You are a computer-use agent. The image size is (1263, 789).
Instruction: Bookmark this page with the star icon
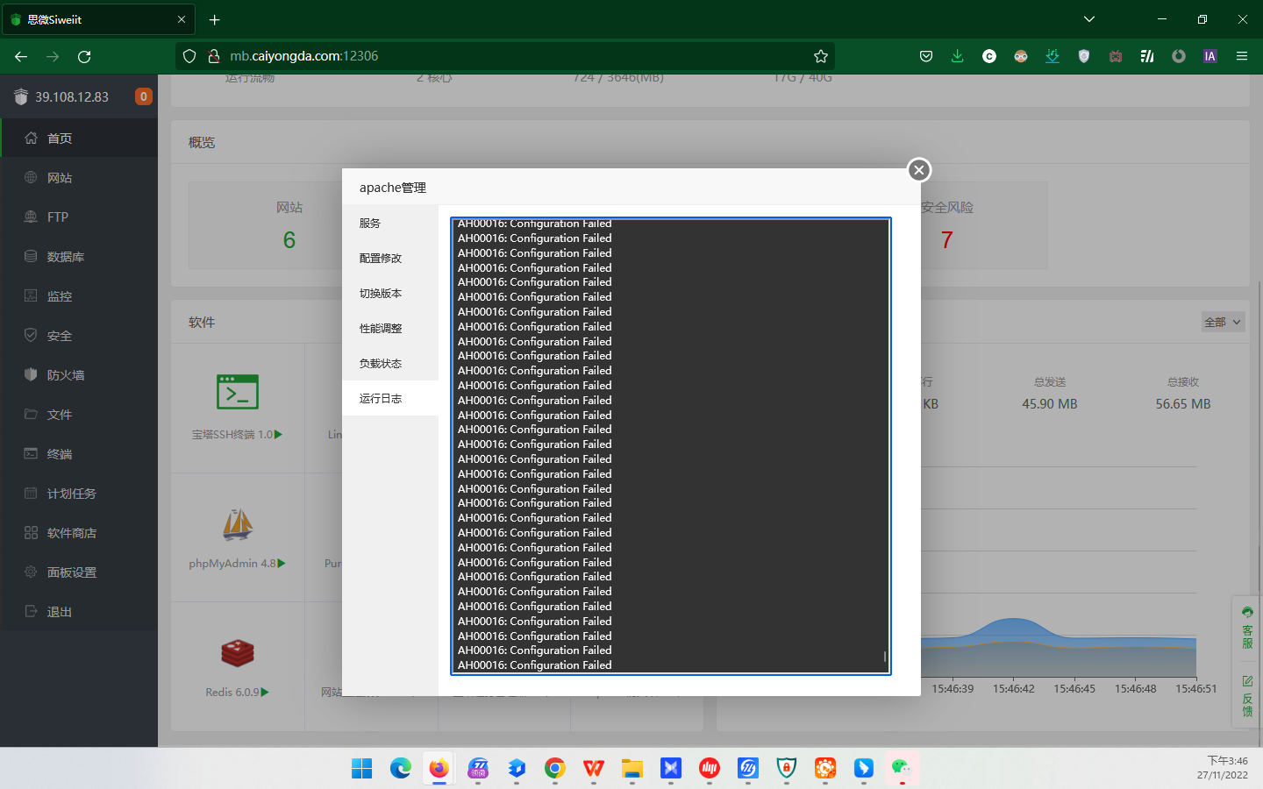click(x=821, y=56)
